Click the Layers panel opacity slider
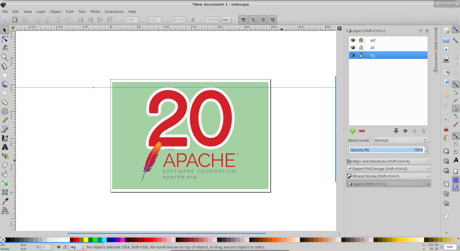460x251 pixels. point(386,150)
